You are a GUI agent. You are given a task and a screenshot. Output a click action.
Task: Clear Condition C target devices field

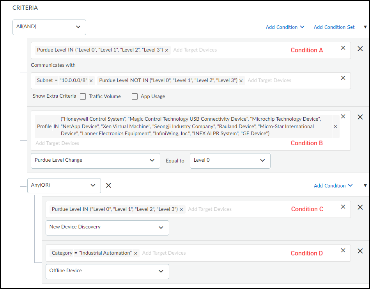point(343,207)
